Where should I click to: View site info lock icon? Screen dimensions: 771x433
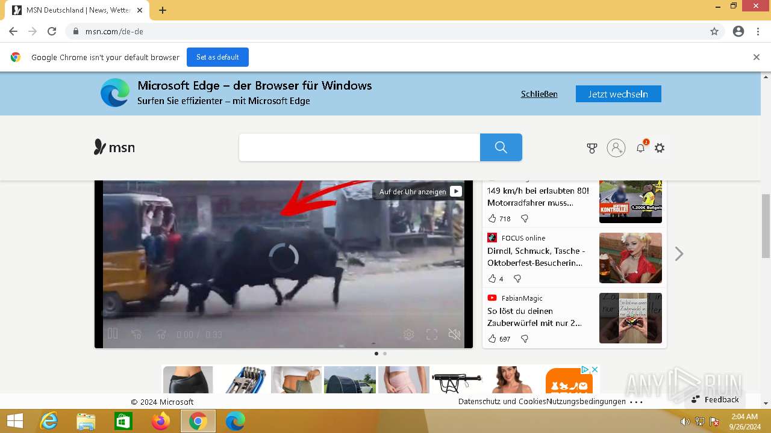click(x=75, y=31)
